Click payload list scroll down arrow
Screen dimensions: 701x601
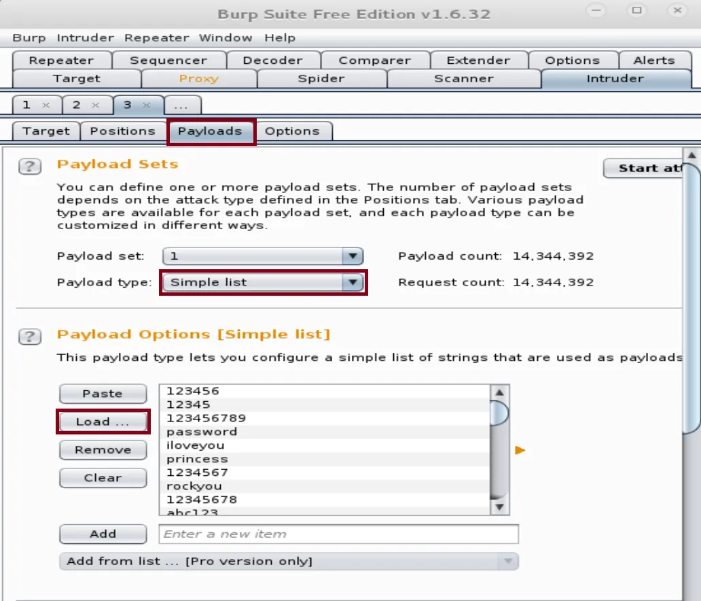(499, 507)
